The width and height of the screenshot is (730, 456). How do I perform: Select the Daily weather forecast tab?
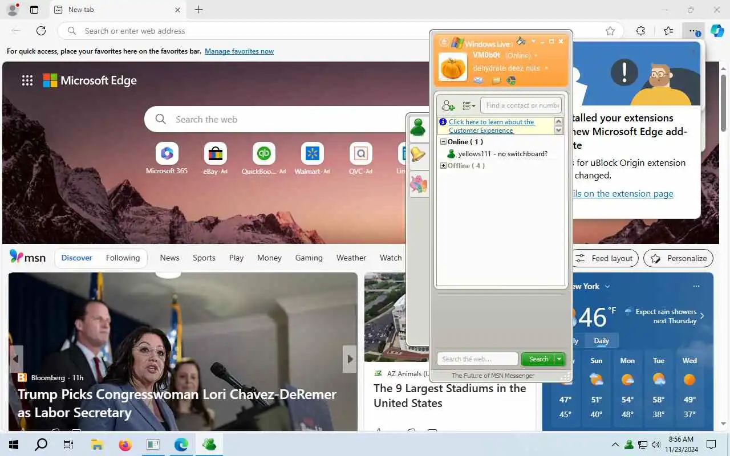[602, 341]
